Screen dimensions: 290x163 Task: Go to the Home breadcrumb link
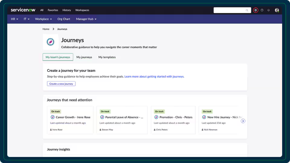click(x=46, y=29)
